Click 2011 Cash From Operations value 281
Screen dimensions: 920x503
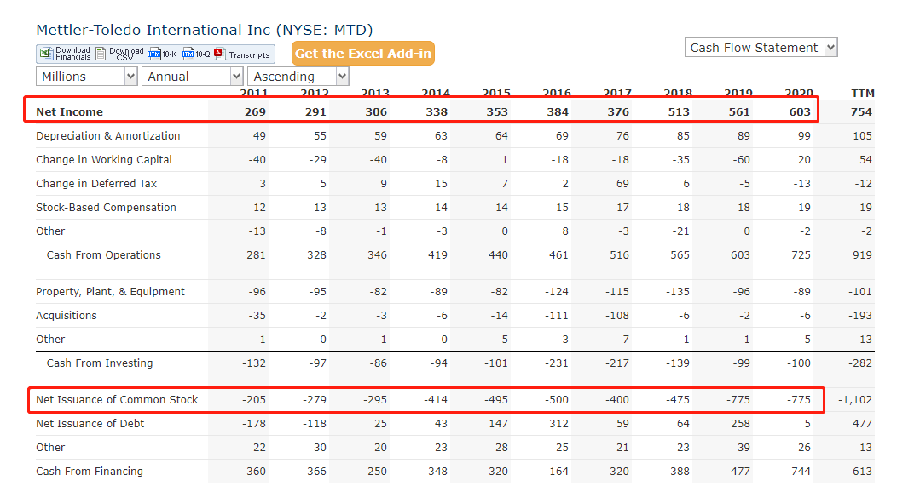[256, 255]
